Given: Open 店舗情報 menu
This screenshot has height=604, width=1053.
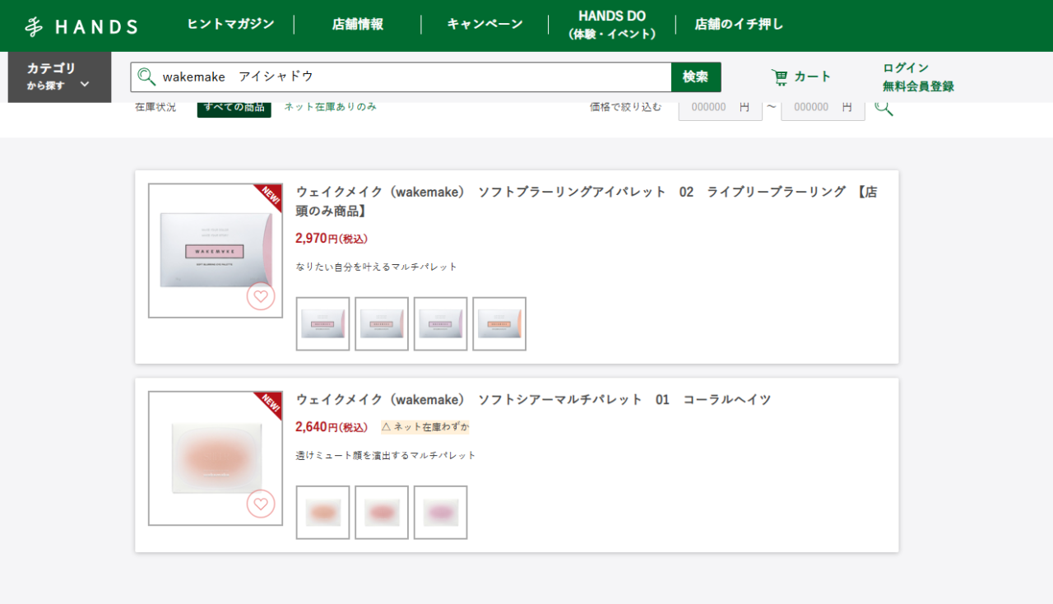Looking at the screenshot, I should tap(357, 25).
